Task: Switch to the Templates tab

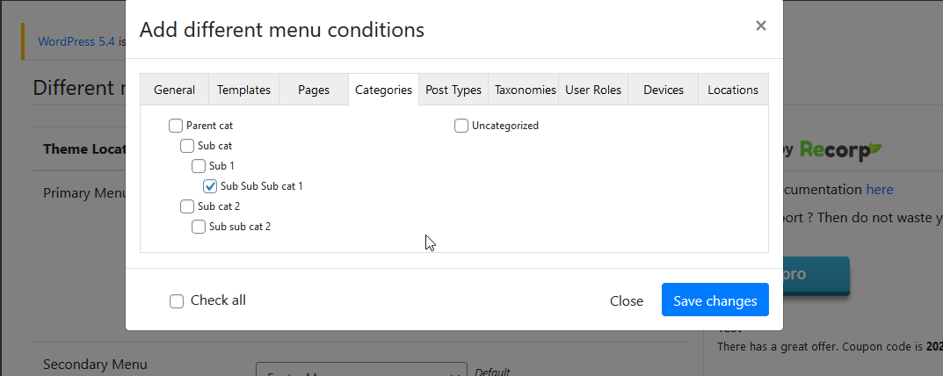Action: [243, 90]
